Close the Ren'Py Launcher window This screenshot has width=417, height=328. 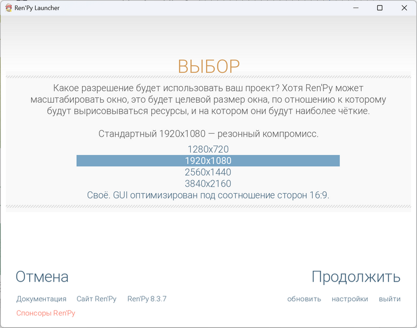pos(404,8)
